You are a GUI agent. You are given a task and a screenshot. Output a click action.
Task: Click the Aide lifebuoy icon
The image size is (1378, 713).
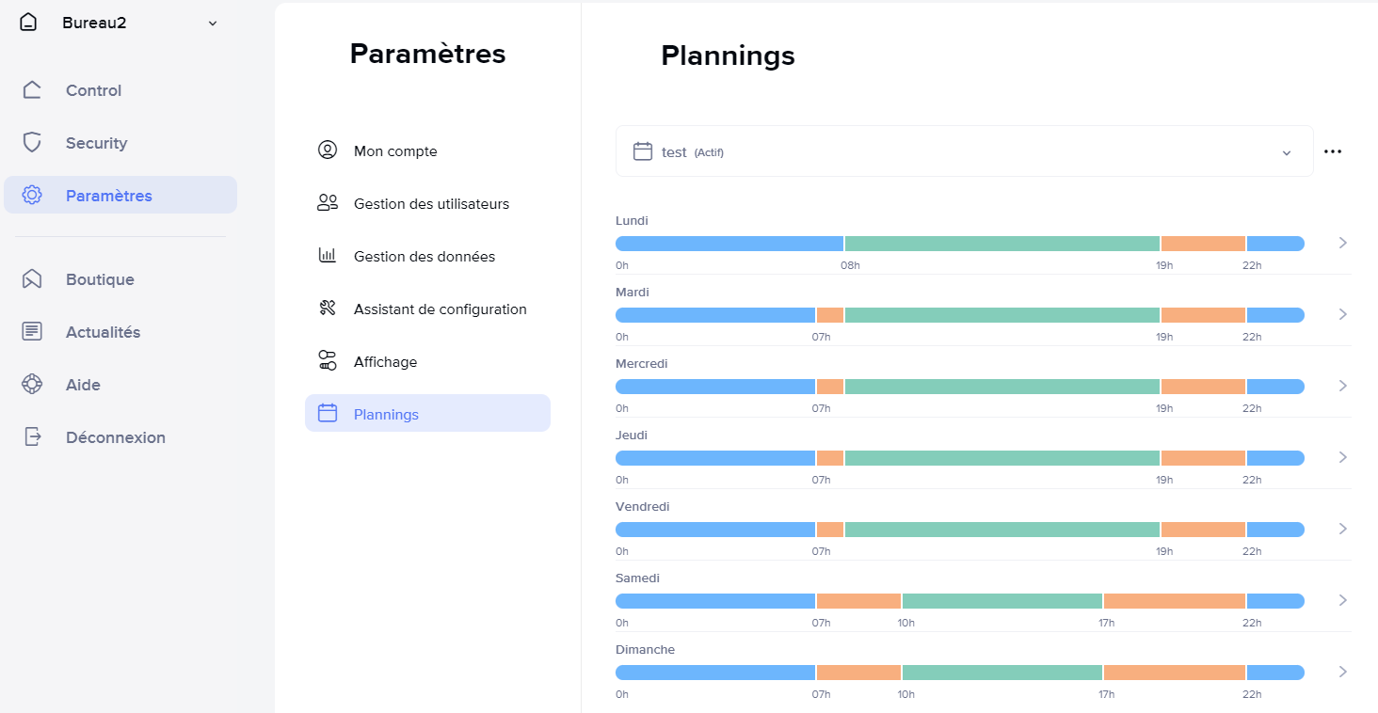pos(32,385)
